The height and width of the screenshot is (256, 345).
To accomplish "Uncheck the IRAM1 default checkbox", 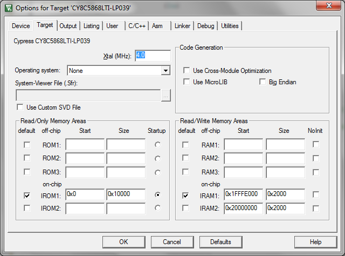I will pos(185,196).
